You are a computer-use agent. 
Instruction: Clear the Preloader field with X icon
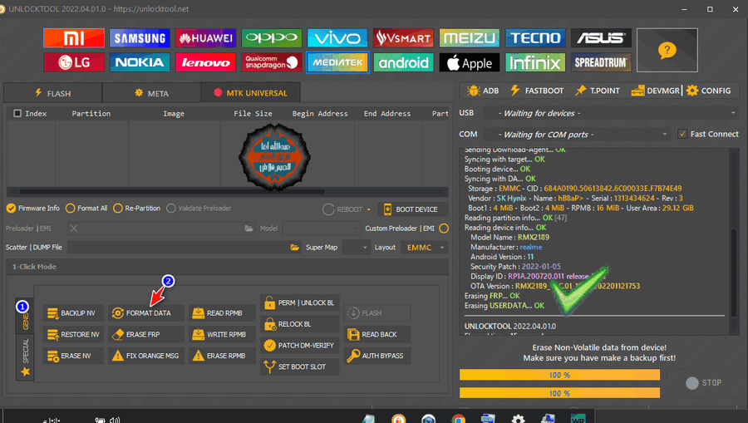coord(74,229)
